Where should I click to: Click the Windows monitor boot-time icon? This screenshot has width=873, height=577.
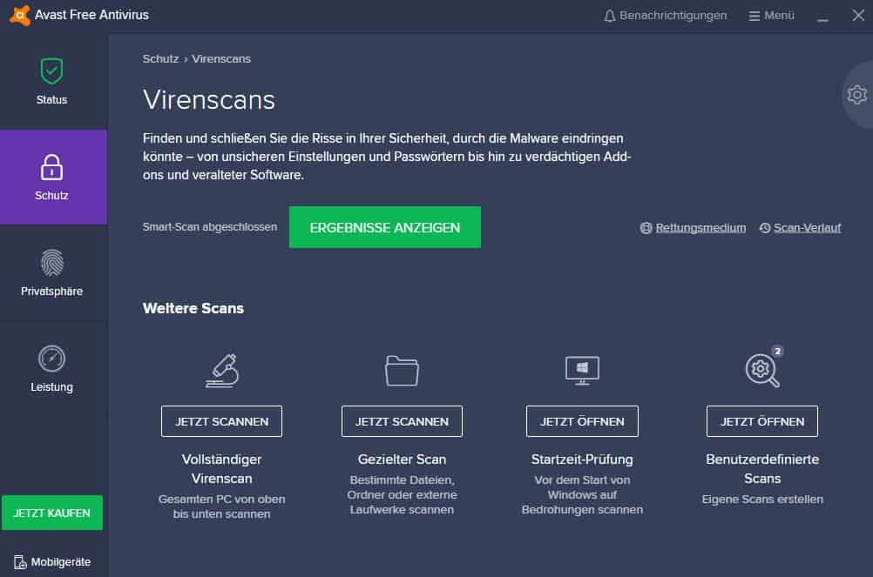point(582,370)
